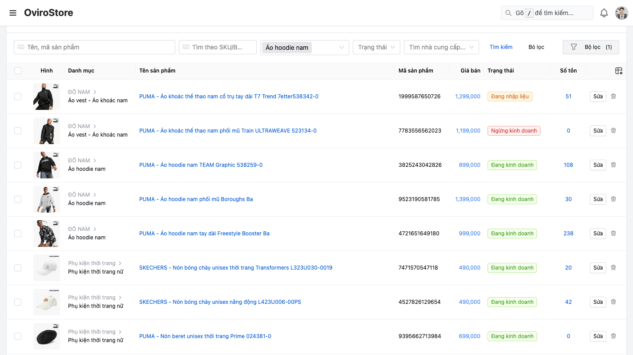Click product code 9395662713984
This screenshot has height=355, width=633.
(x=420, y=336)
